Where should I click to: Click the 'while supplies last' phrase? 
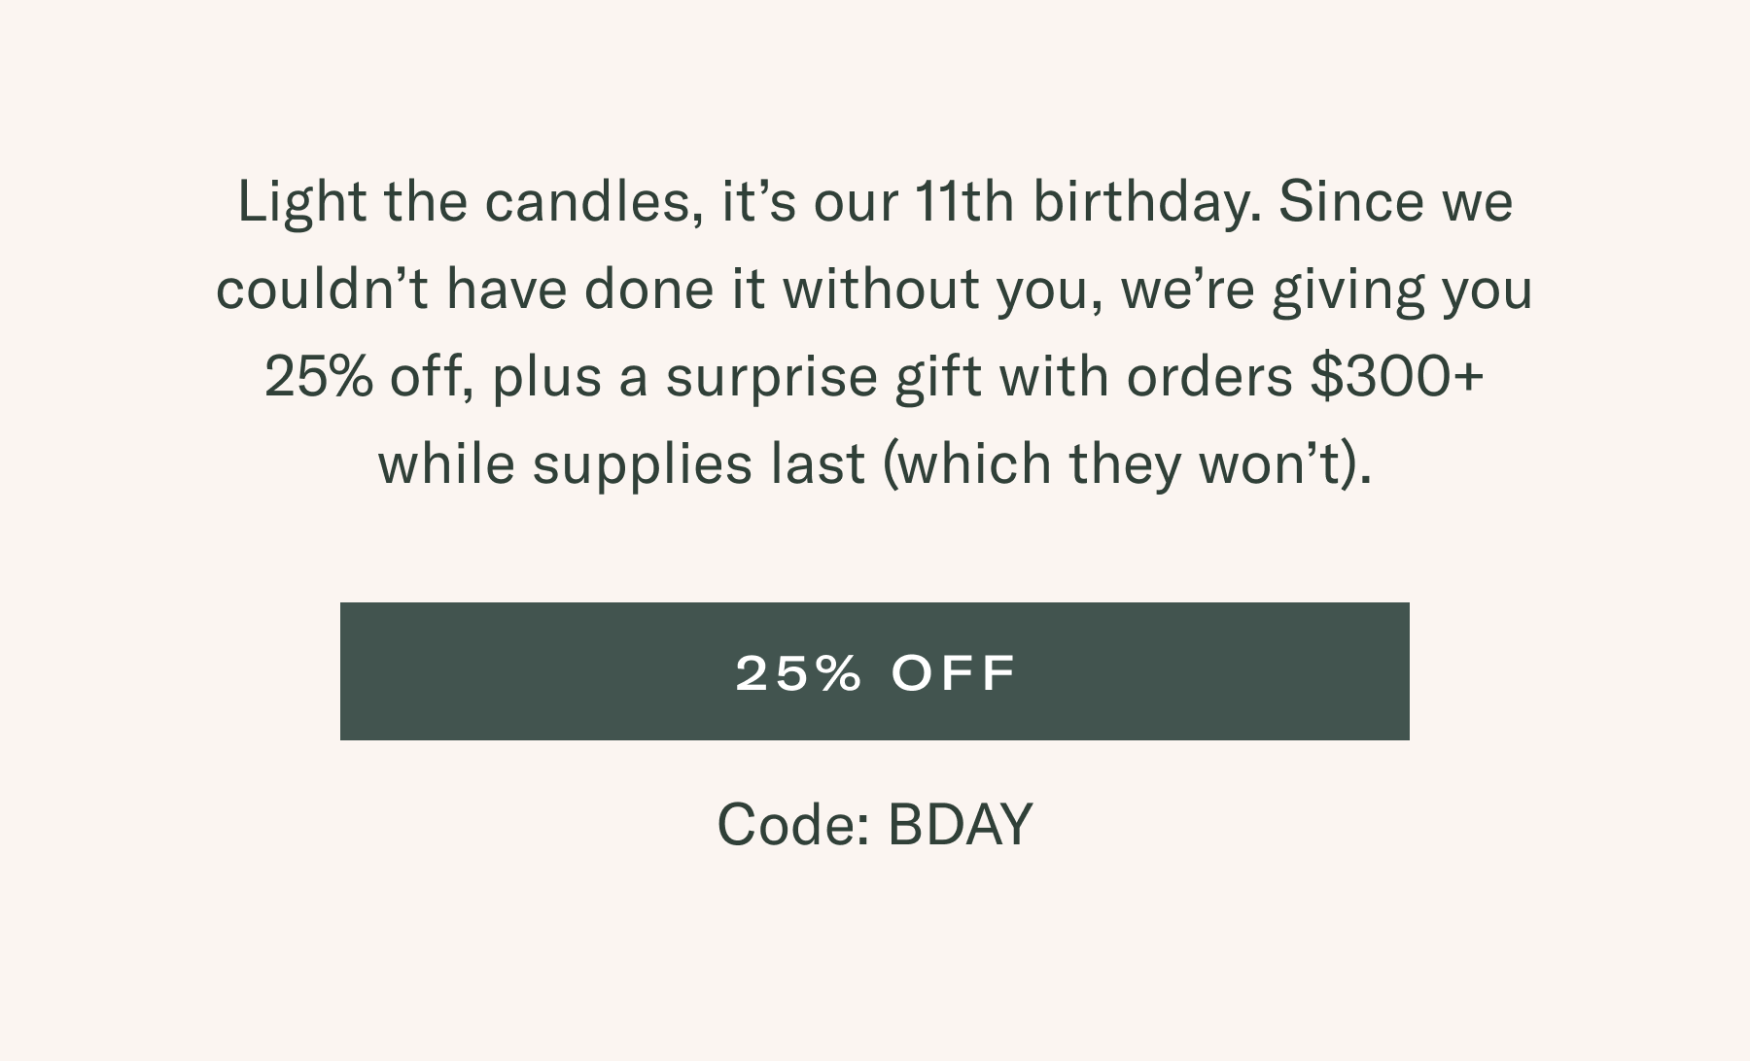[621, 463]
